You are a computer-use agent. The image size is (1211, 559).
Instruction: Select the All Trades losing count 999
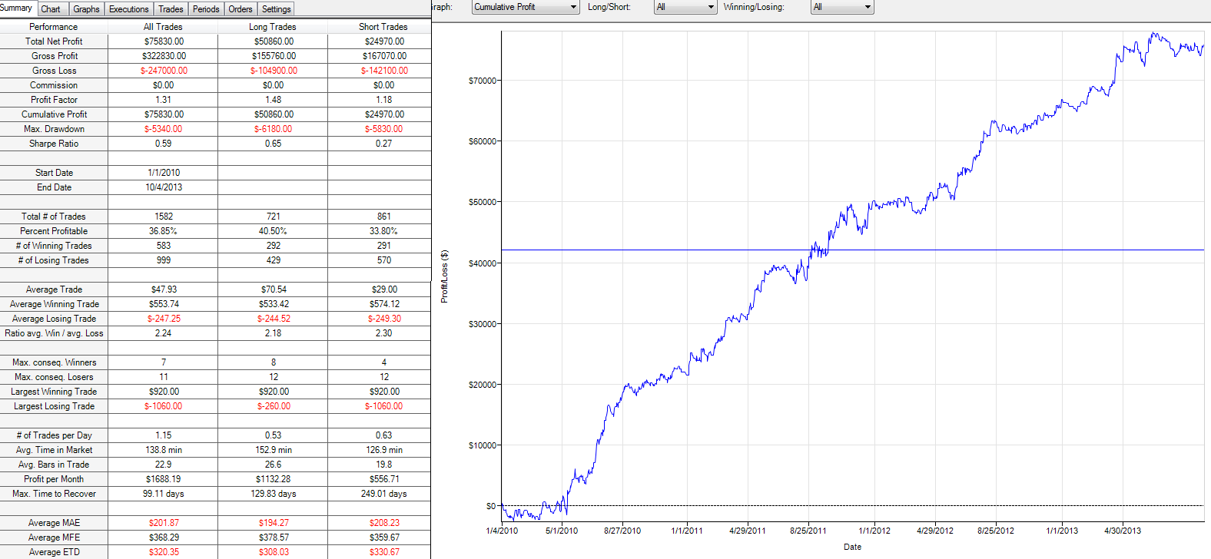pos(164,260)
